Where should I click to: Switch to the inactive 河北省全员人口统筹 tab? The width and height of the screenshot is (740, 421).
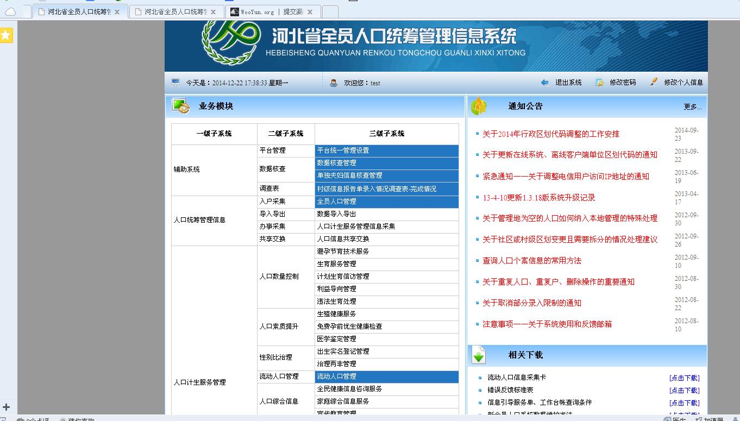pos(176,11)
